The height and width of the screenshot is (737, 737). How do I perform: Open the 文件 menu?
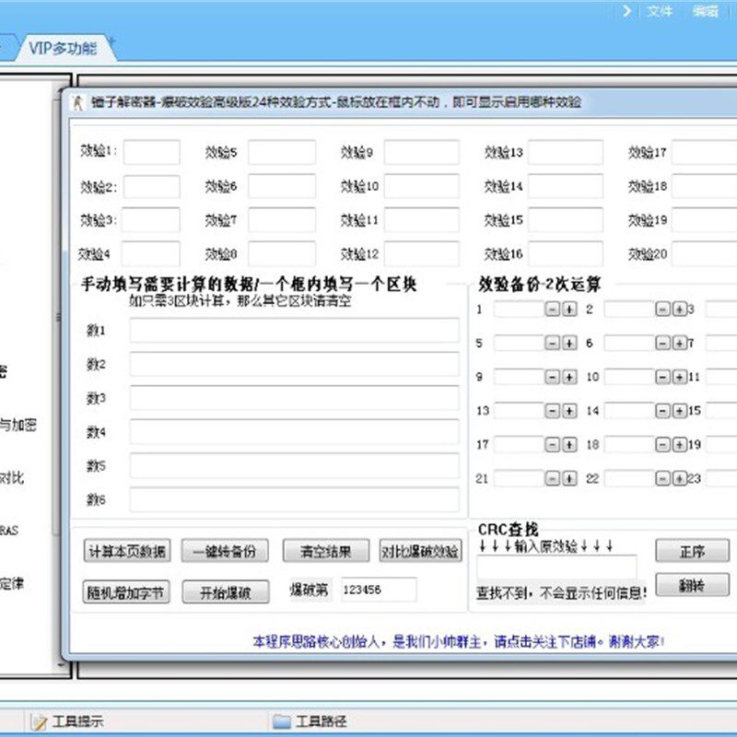click(660, 11)
